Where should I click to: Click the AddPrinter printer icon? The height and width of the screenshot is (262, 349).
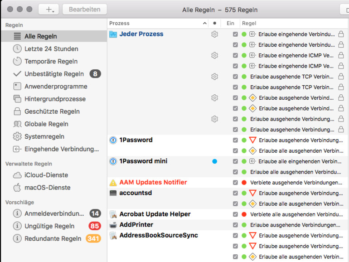tap(113, 225)
